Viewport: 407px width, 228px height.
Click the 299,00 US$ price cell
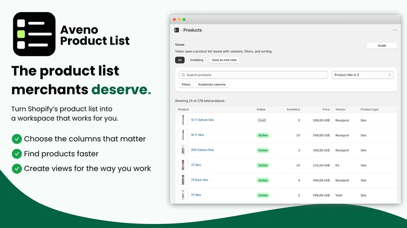(x=321, y=120)
